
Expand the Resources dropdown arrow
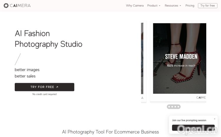180,6
